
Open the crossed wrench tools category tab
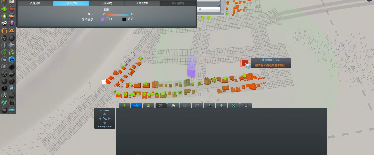(234, 105)
